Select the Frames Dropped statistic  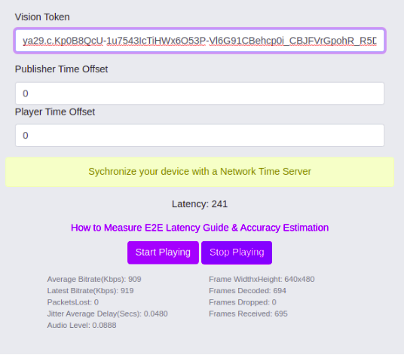(243, 302)
